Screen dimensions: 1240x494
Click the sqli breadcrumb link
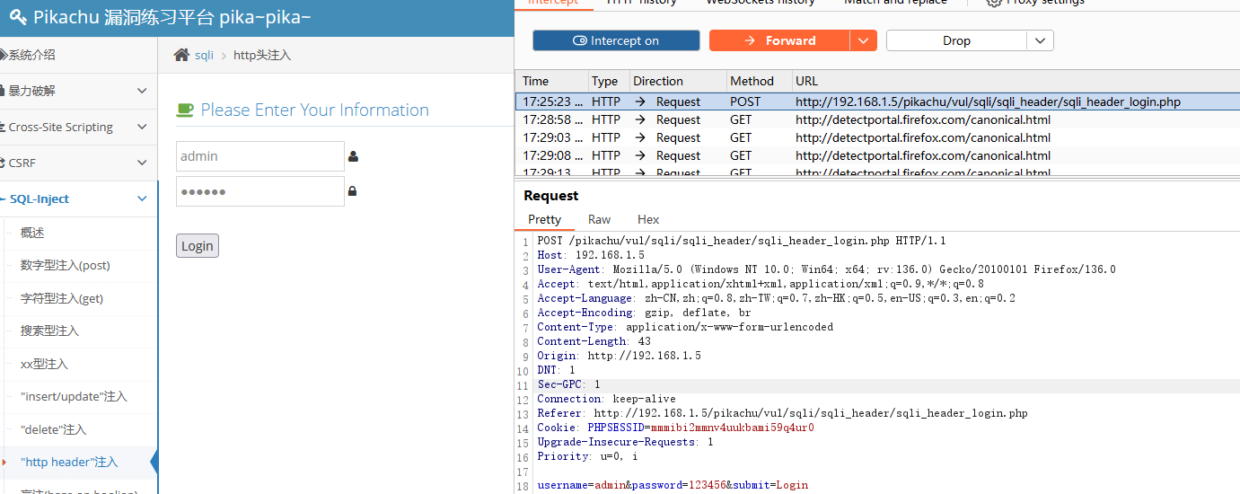tap(205, 55)
